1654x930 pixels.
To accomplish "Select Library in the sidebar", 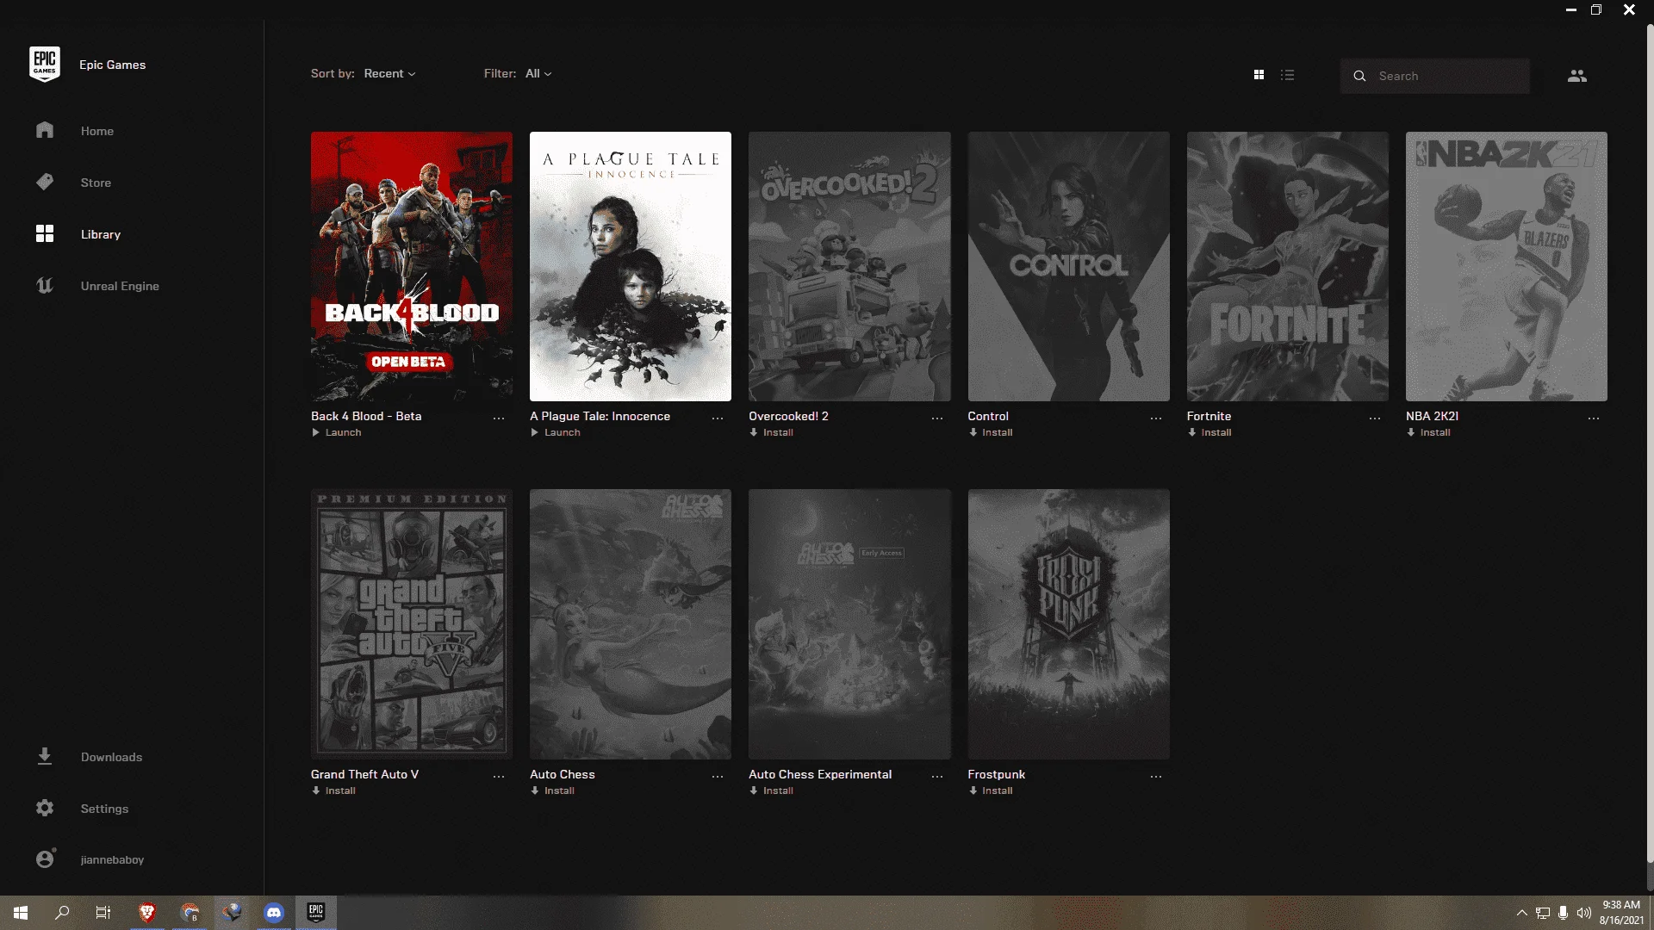I will (x=101, y=234).
